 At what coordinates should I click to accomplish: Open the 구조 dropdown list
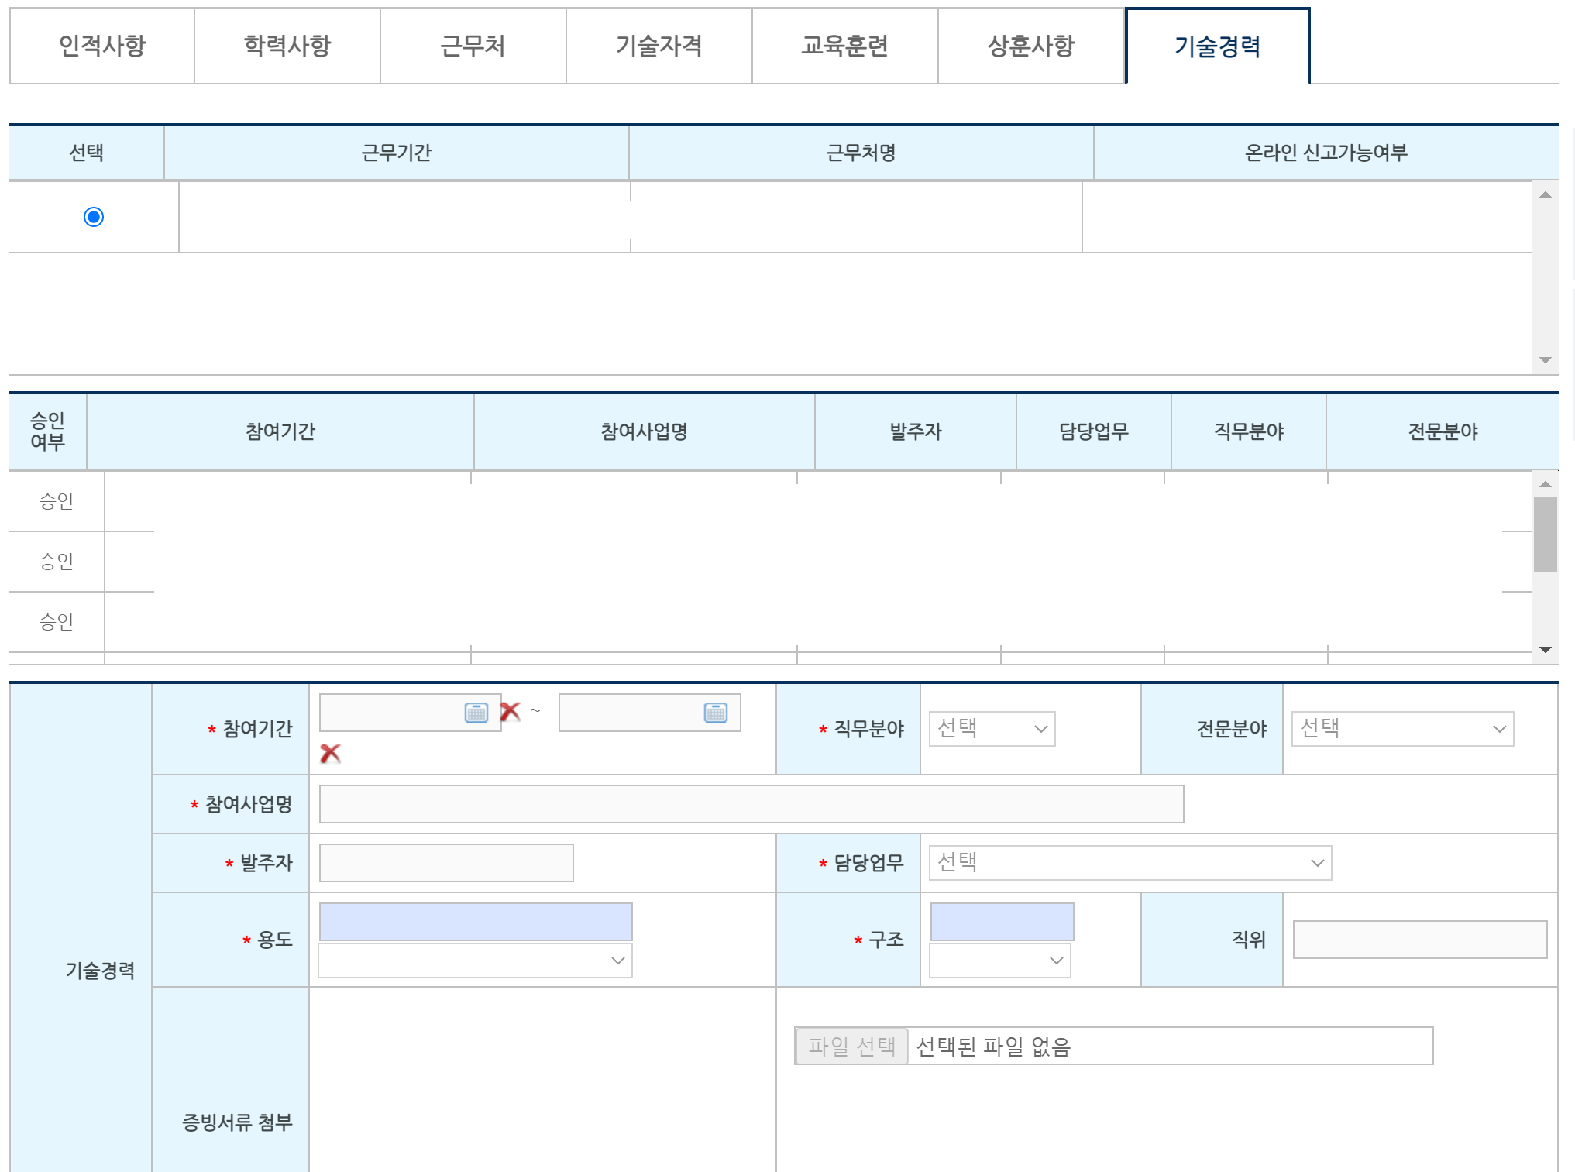(999, 961)
